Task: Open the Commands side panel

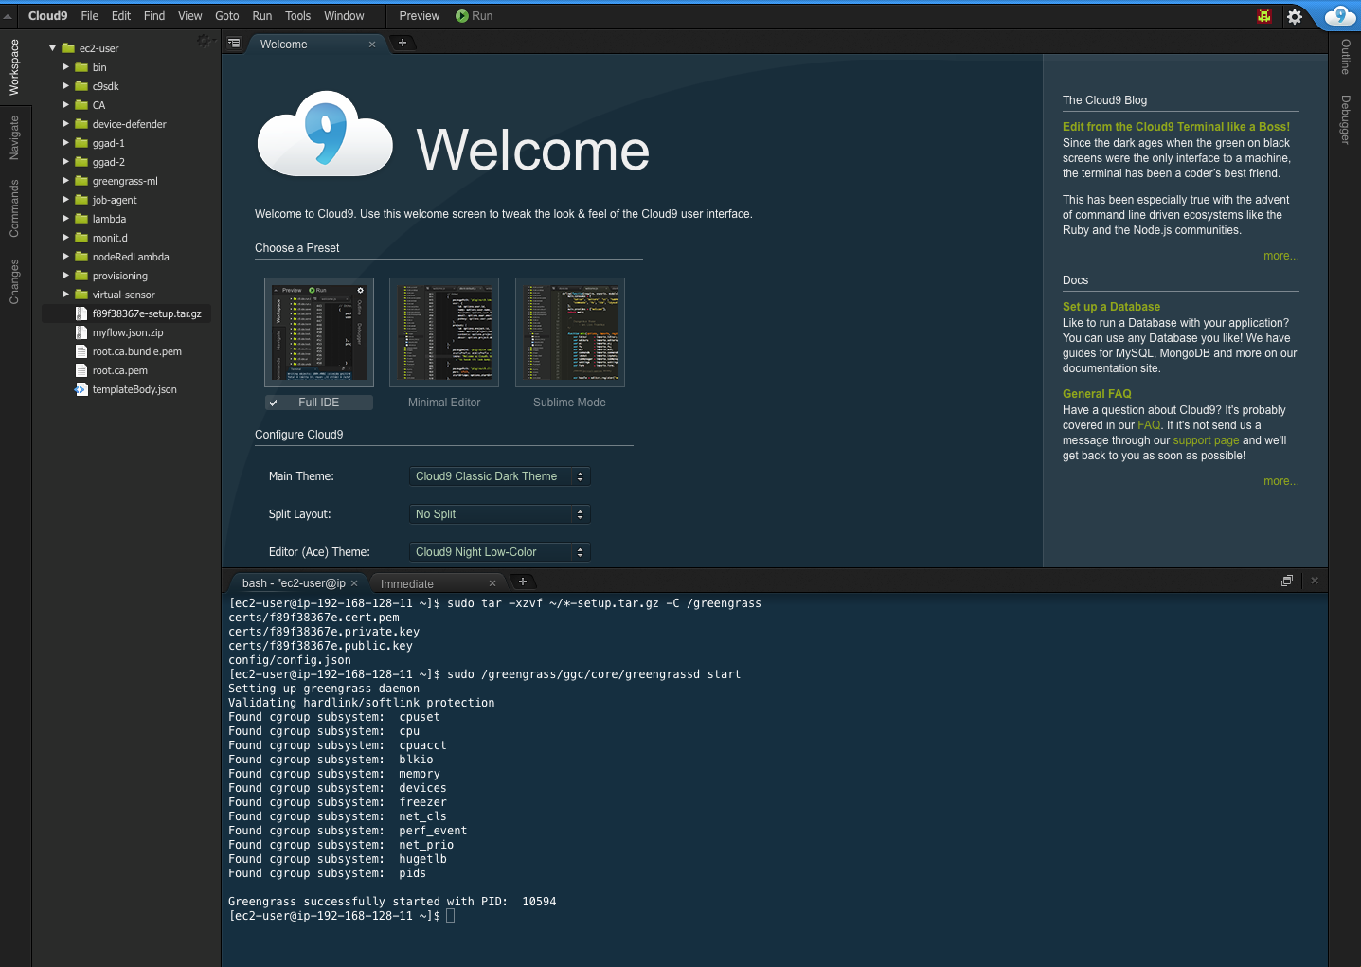Action: click(x=14, y=208)
